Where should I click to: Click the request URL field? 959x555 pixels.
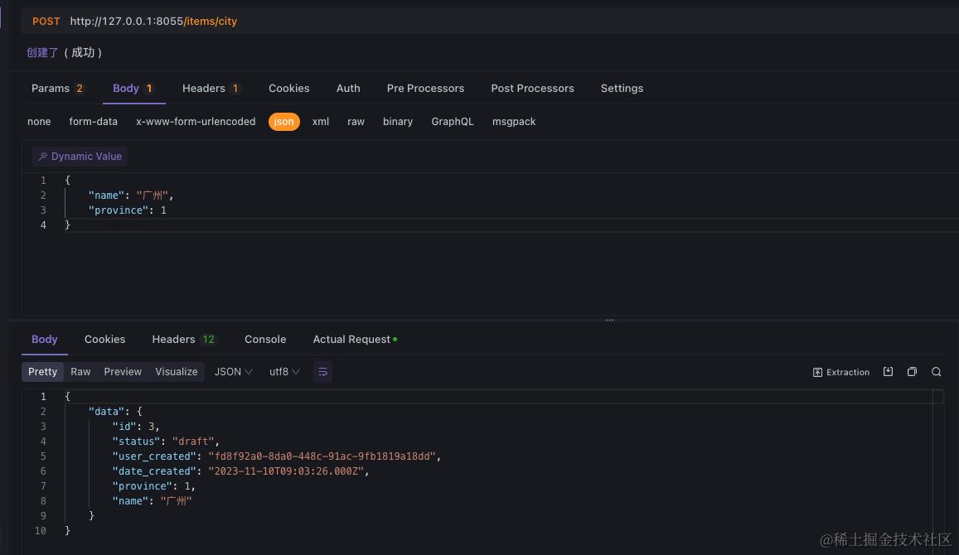[153, 21]
